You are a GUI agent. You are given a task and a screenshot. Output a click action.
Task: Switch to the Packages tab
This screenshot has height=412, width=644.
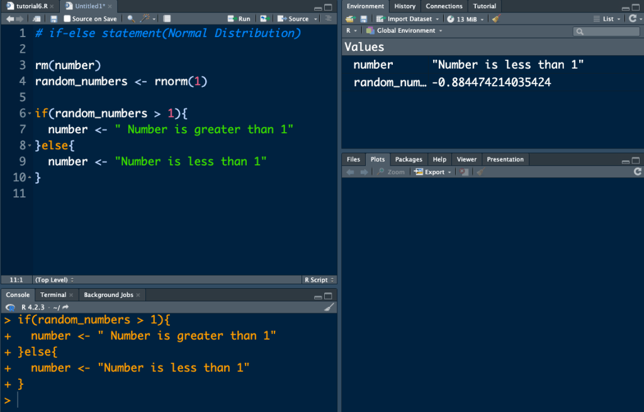point(409,159)
